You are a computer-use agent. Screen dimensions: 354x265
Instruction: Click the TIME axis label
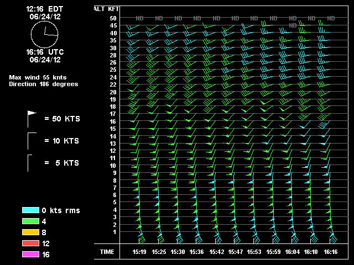coord(107,252)
